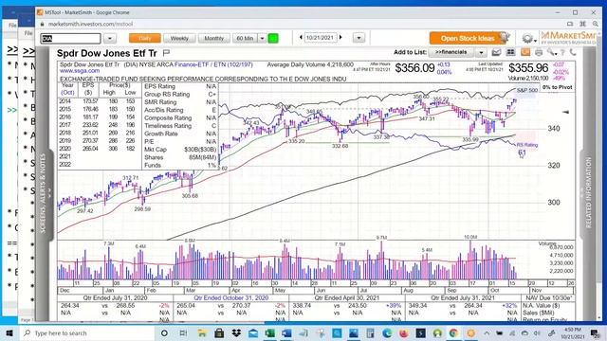Click >>financials list button

(452, 52)
